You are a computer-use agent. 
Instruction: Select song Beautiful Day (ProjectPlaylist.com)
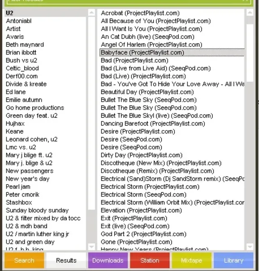147,92
